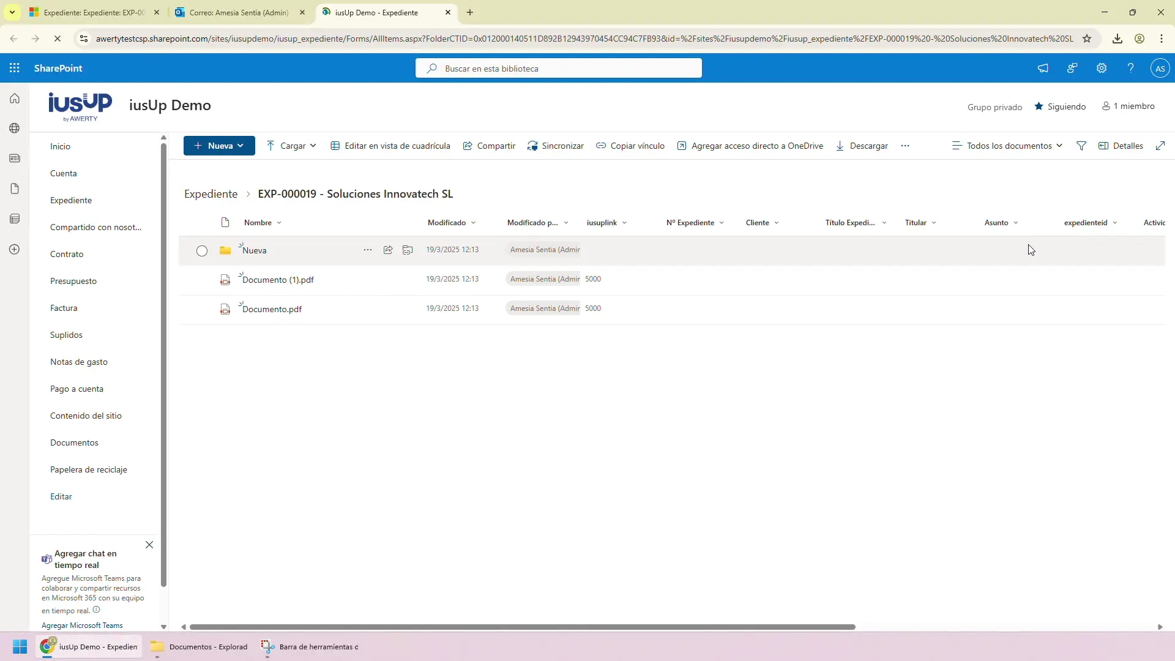
Task: Click the filter funnel icon
Action: [1081, 146]
